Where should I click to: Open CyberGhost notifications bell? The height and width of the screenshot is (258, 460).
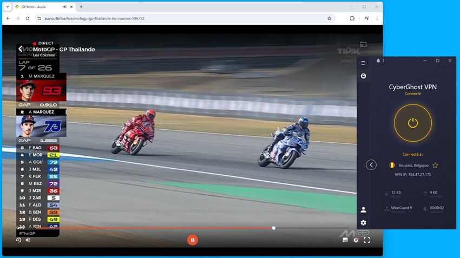[378, 61]
